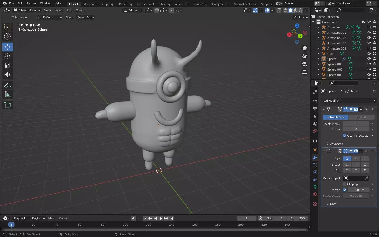Viewport: 379px width, 237px height.
Task: Open the Physics properties tab
Action: 315,172
